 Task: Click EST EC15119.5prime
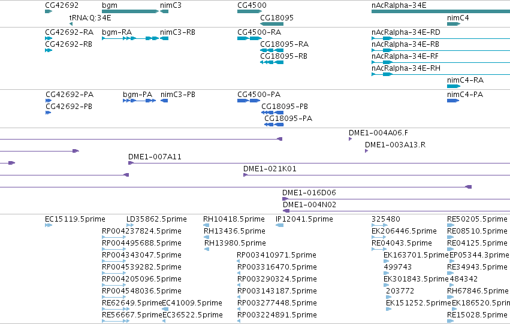pyautogui.click(x=75, y=219)
